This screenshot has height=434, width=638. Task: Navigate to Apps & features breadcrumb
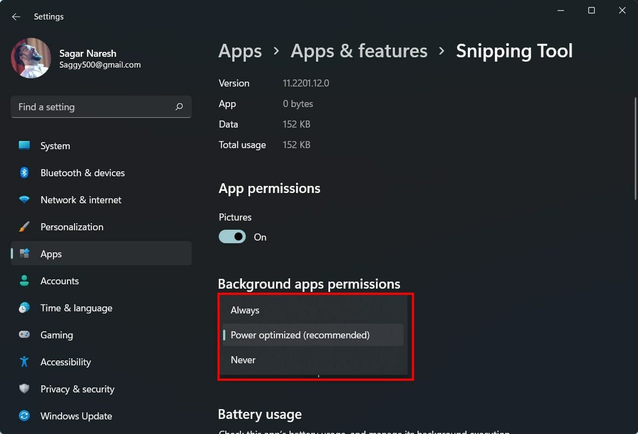(358, 50)
